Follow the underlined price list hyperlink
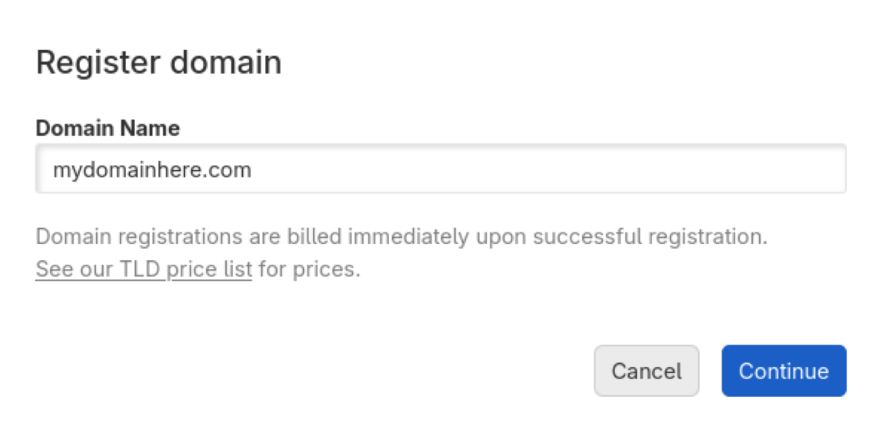Screen dimensions: 883x427 tap(144, 269)
